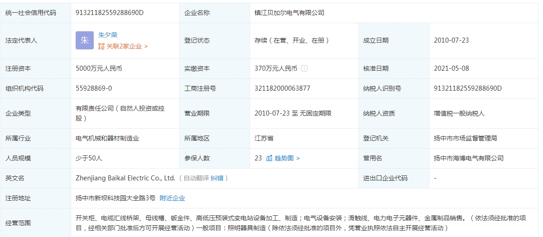
Task: Click industry value 电气机械和器材制造业
Action: pyautogui.click(x=107, y=138)
